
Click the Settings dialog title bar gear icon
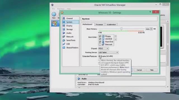coord(62,12)
